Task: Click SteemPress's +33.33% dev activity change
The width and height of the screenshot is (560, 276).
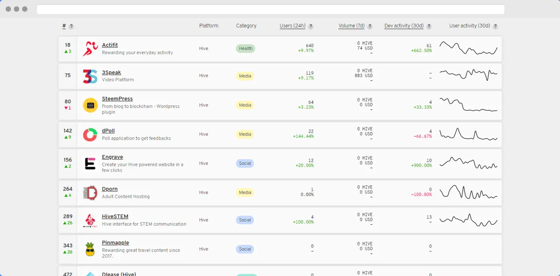Action: tap(423, 107)
